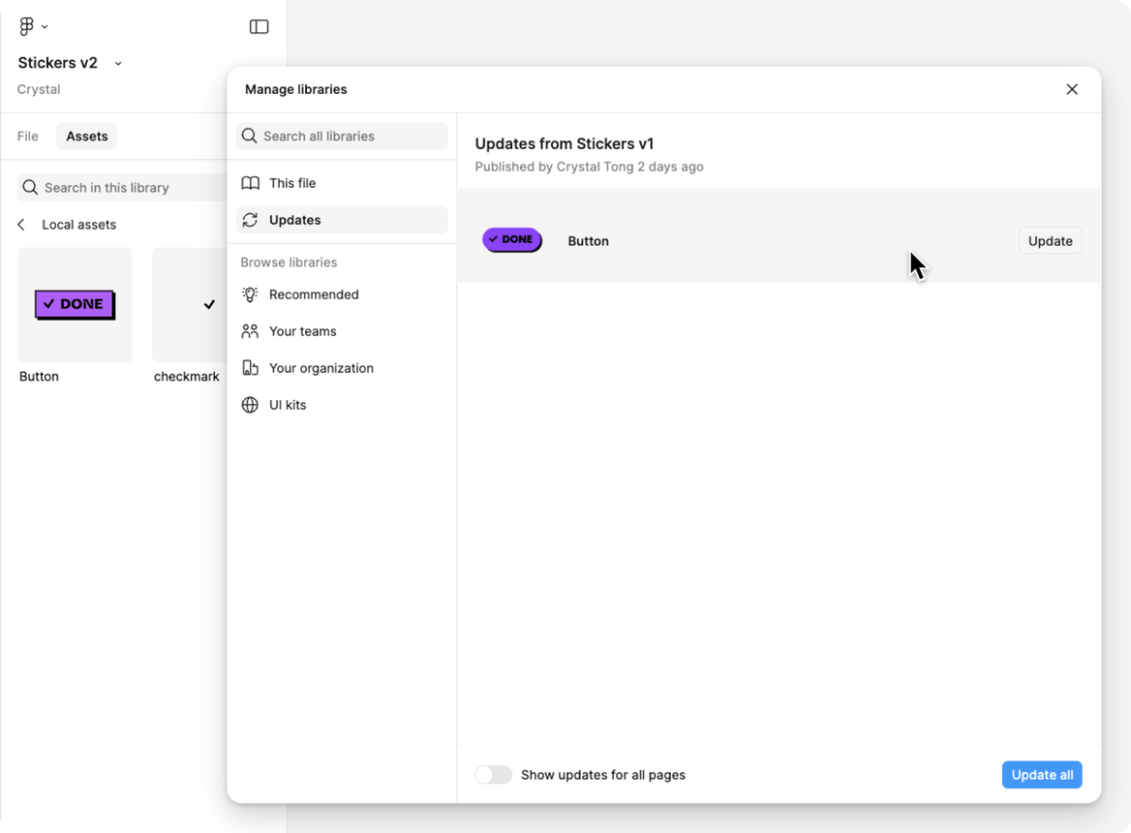The width and height of the screenshot is (1131, 833).
Task: Select the checkmark asset thumbnail
Action: (190, 305)
